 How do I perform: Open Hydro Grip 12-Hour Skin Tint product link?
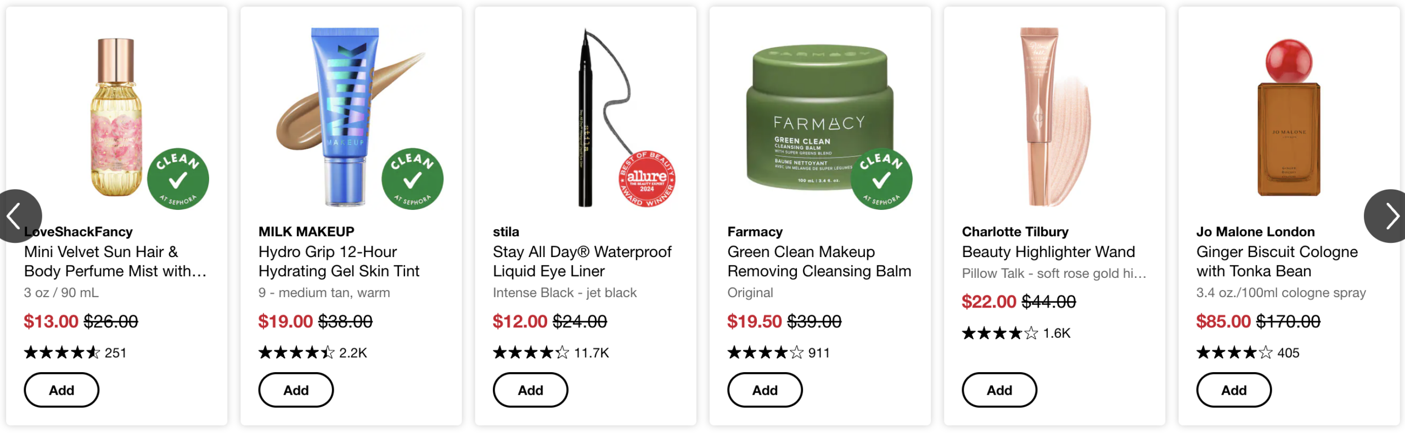click(x=339, y=261)
